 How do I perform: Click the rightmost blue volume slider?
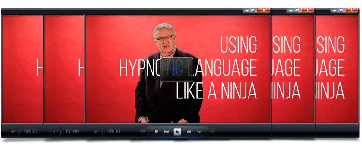tap(102, 132)
